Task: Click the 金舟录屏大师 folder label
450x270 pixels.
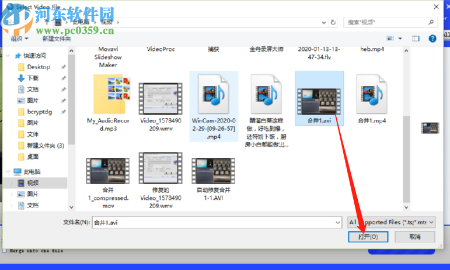Action: pyautogui.click(x=266, y=49)
